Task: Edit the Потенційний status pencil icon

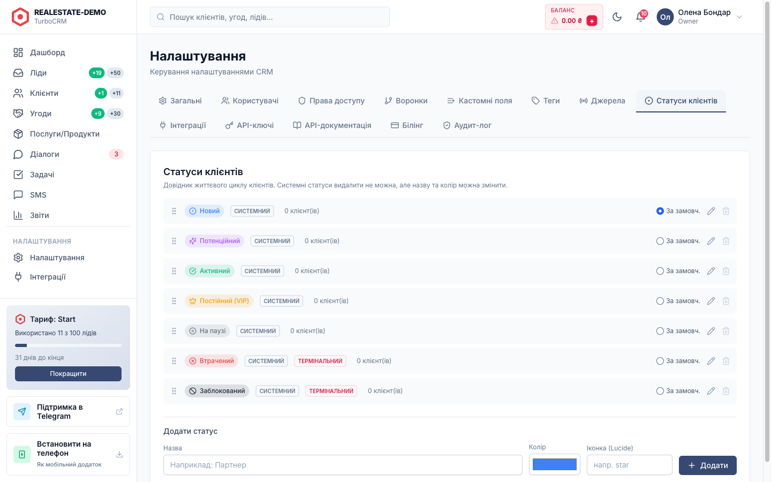Action: (x=711, y=241)
